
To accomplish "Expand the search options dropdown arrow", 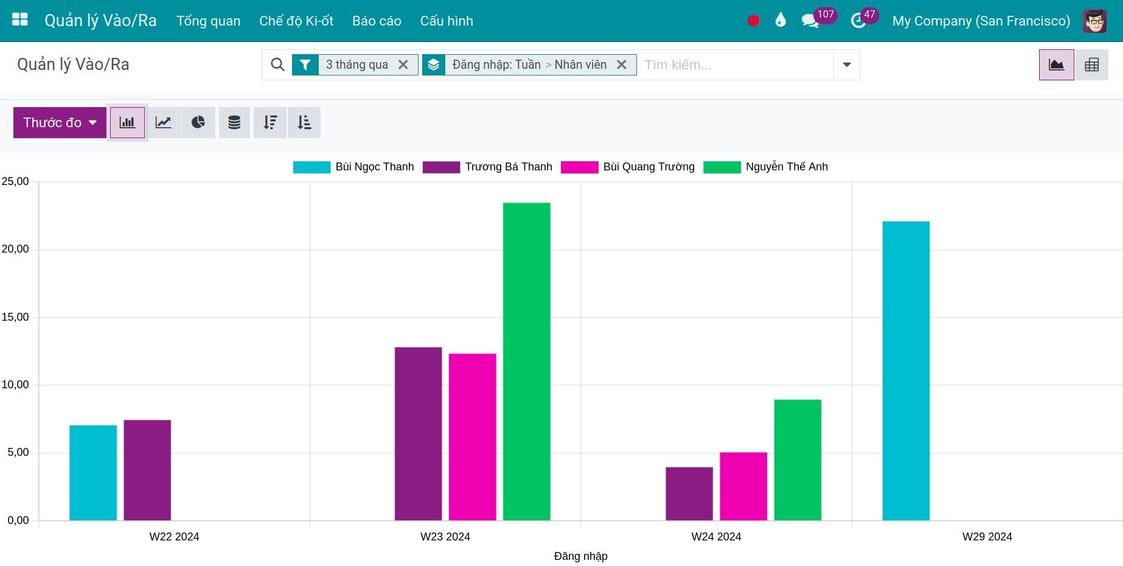I will tap(846, 65).
